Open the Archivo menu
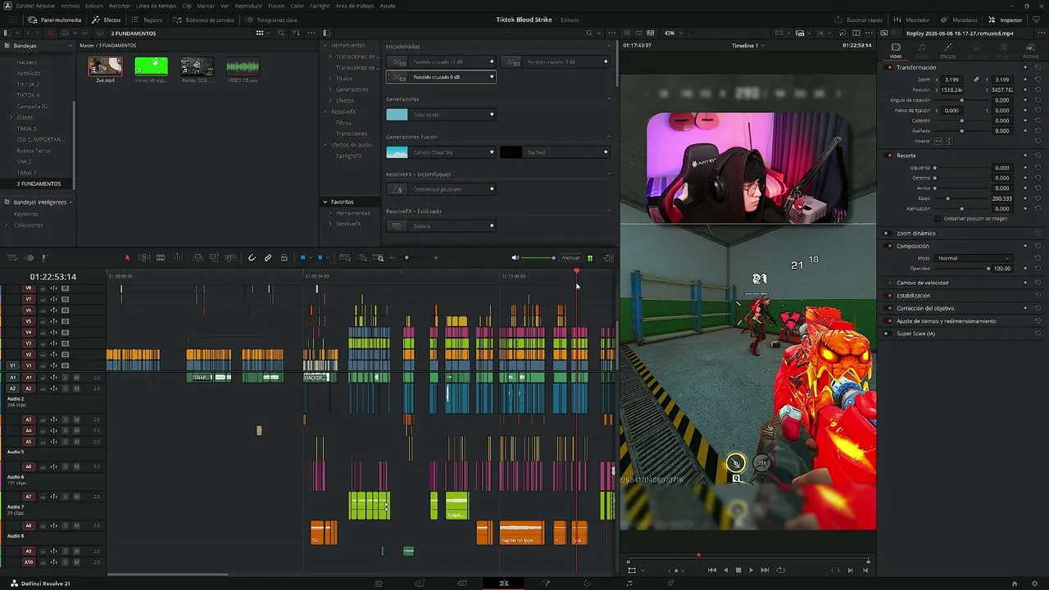Viewport: 1049px width, 590px height. pyautogui.click(x=70, y=6)
